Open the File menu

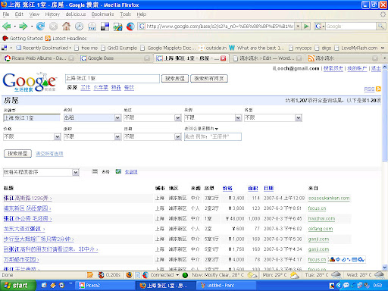point(6,14)
